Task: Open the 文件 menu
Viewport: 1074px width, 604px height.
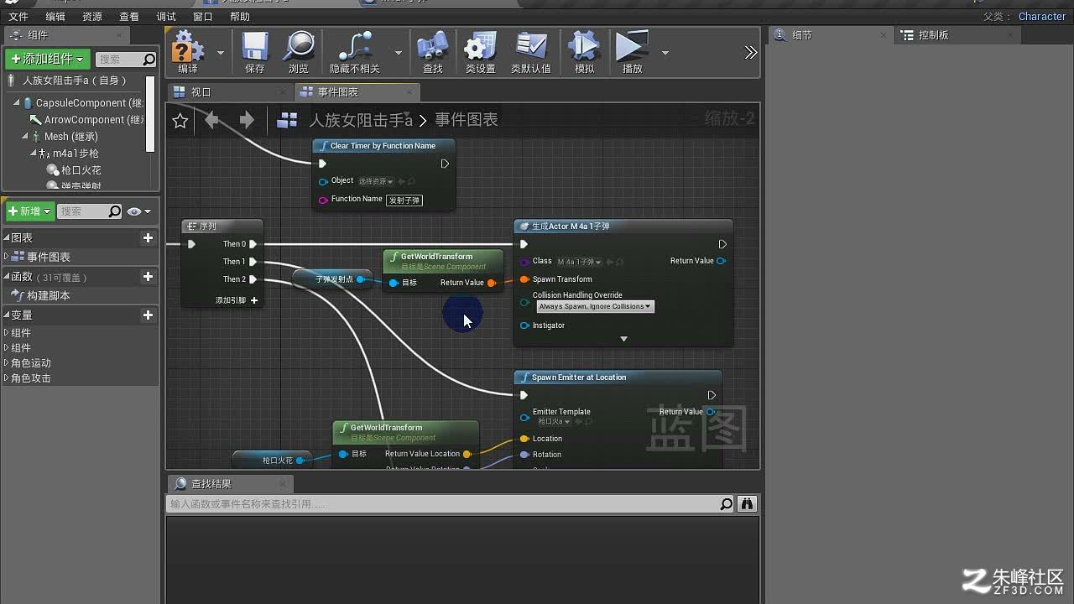Action: pyautogui.click(x=18, y=17)
